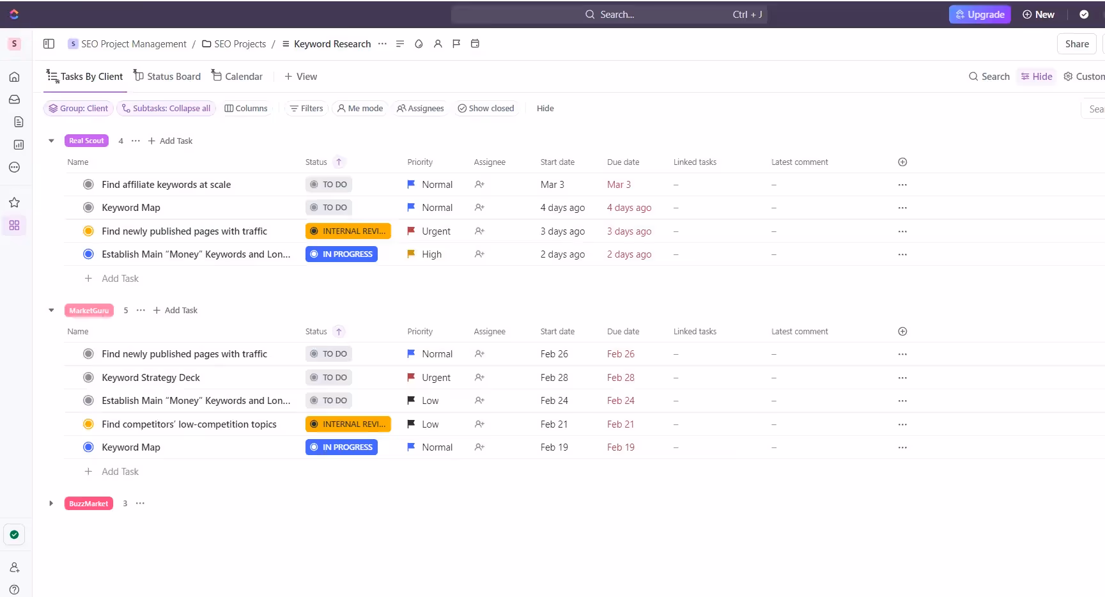1105x597 pixels.
Task: Set priority using the flag icon near the breadcrumb
Action: [456, 43]
